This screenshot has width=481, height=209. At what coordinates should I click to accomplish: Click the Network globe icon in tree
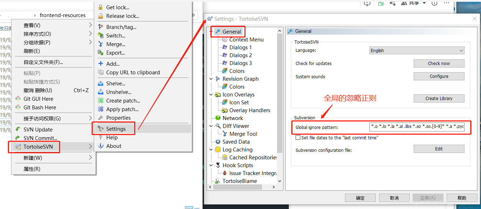(218, 118)
